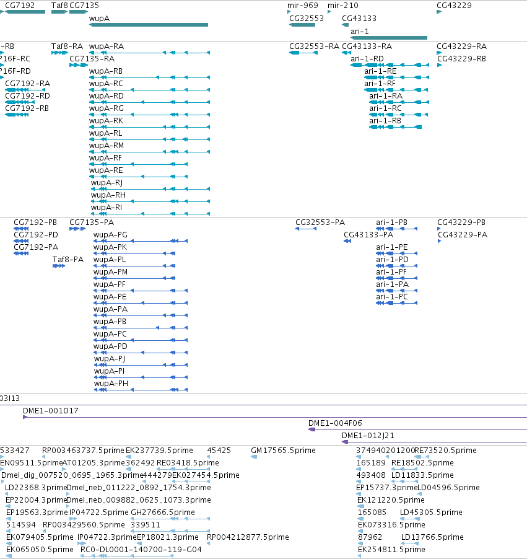Click transcript CG7192-RB
This screenshot has width=527, height=559.
click(17, 115)
